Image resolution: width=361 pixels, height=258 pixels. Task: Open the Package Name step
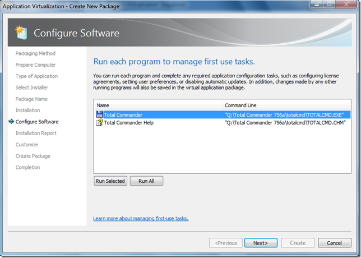click(x=31, y=99)
